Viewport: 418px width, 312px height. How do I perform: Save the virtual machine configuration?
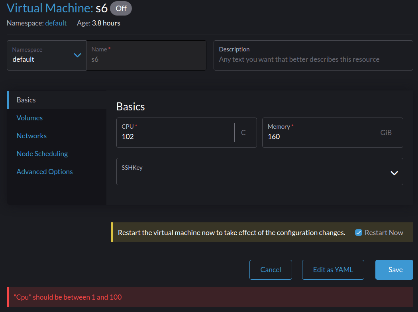coord(394,270)
